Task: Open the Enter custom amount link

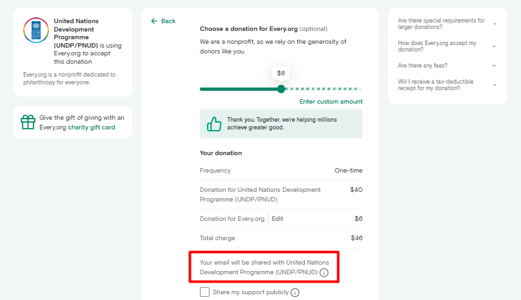Action: tap(331, 102)
